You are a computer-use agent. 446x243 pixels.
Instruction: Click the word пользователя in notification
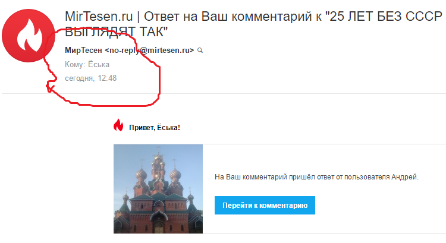367,177
